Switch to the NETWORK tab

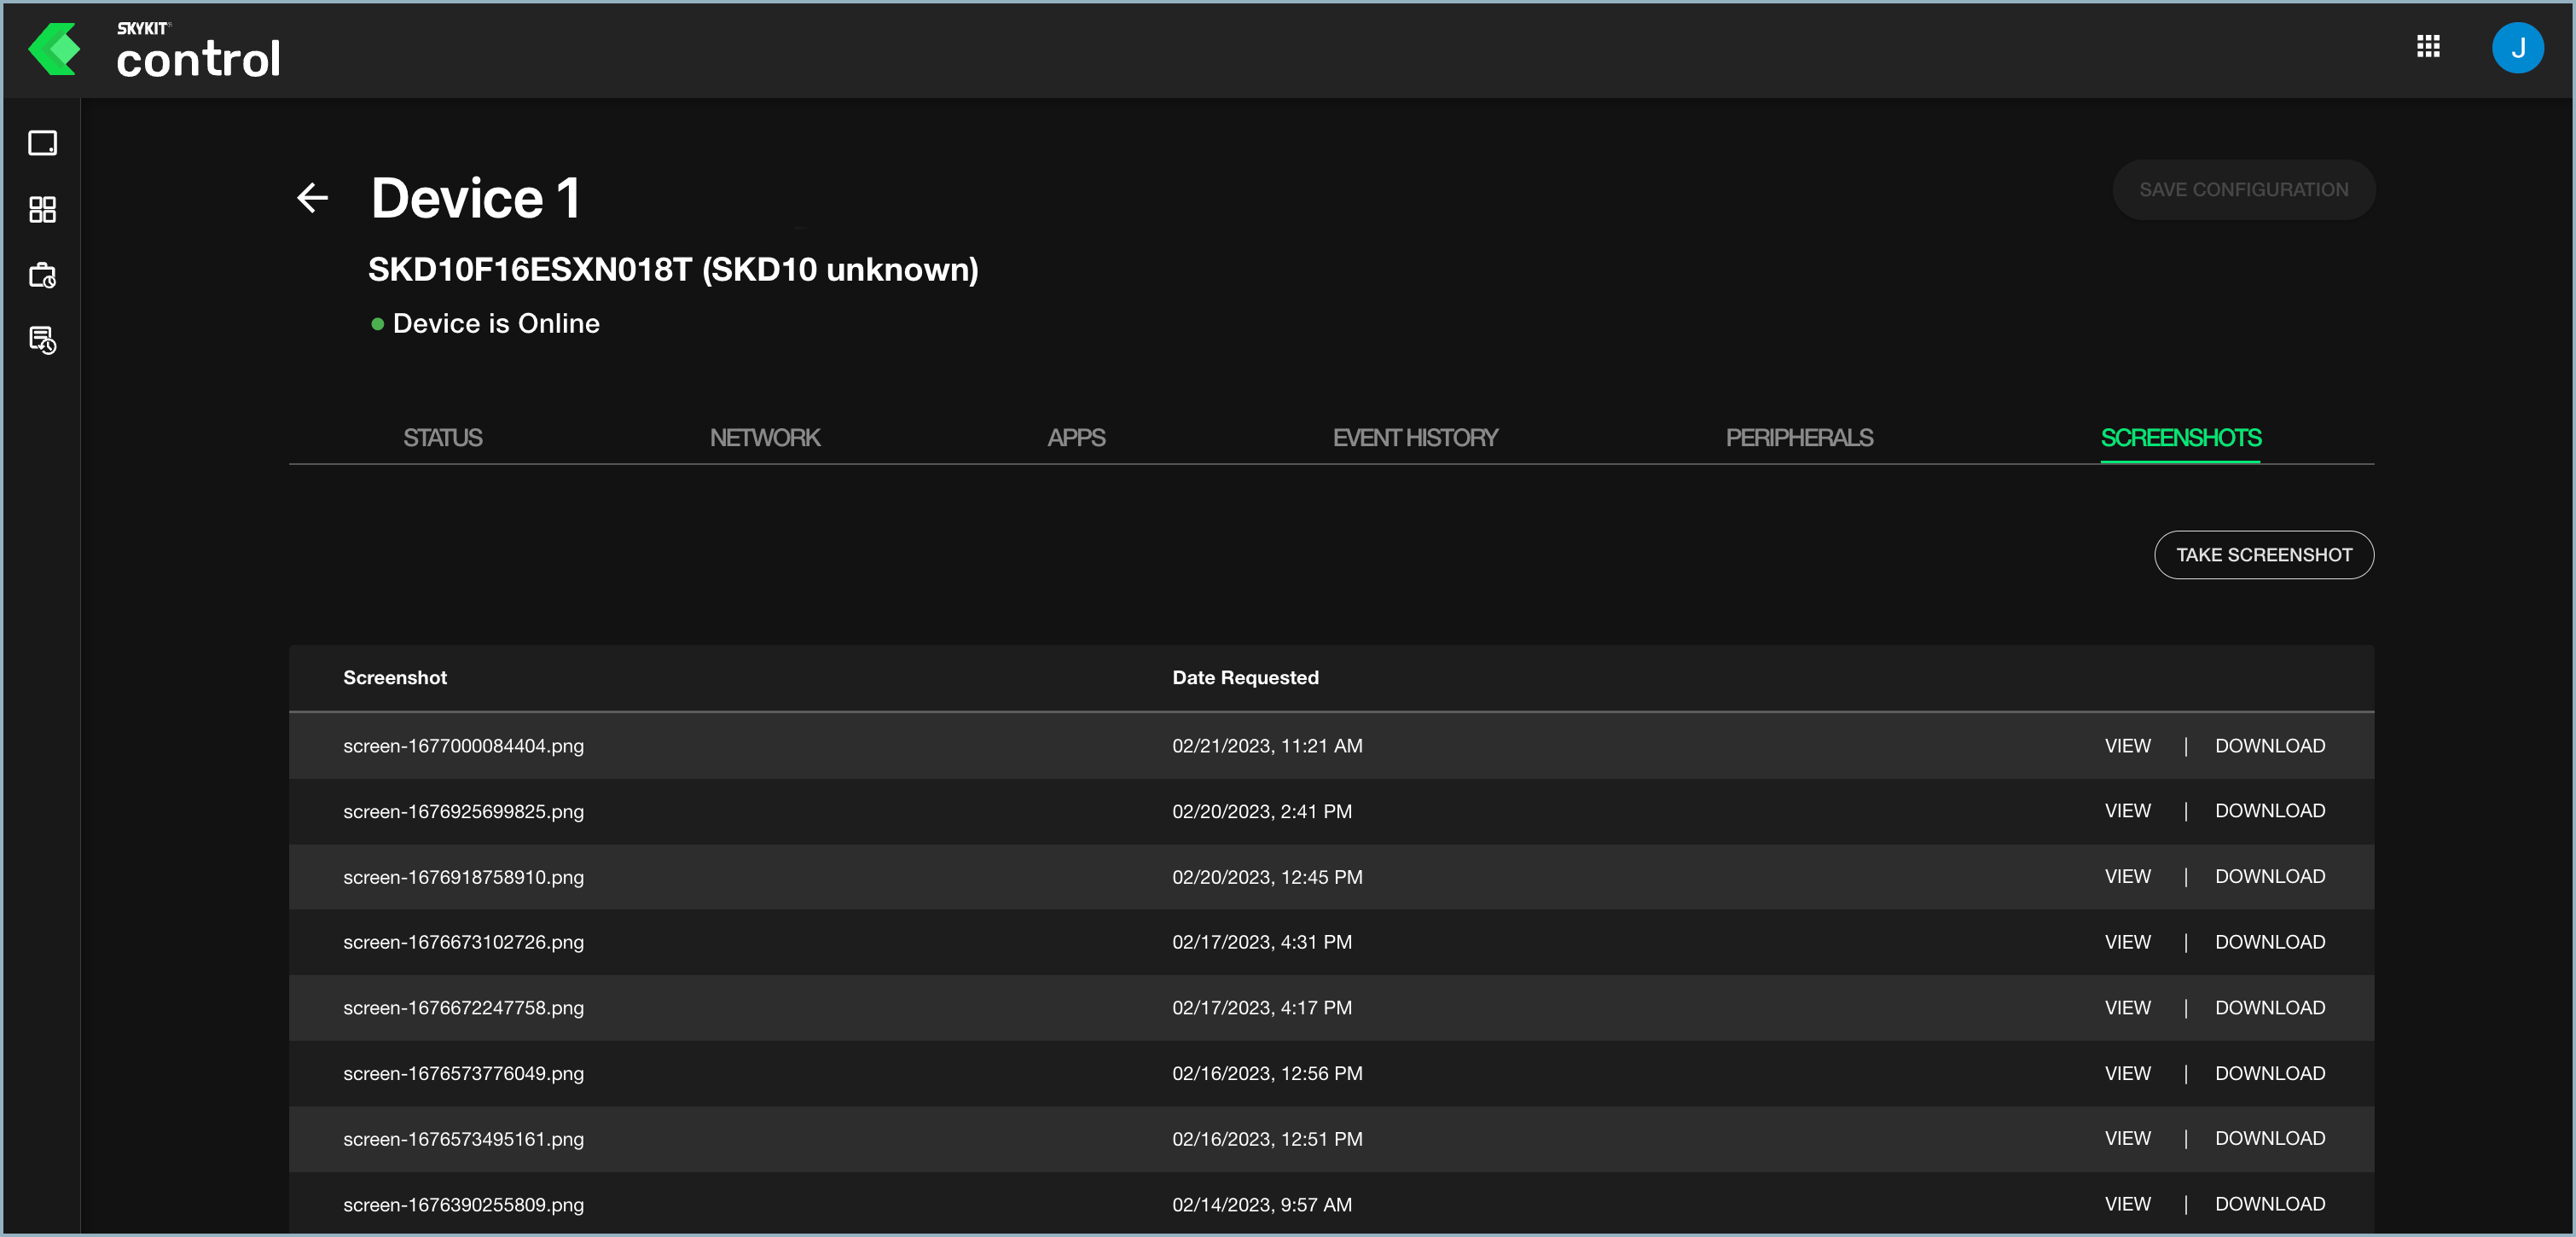[765, 437]
